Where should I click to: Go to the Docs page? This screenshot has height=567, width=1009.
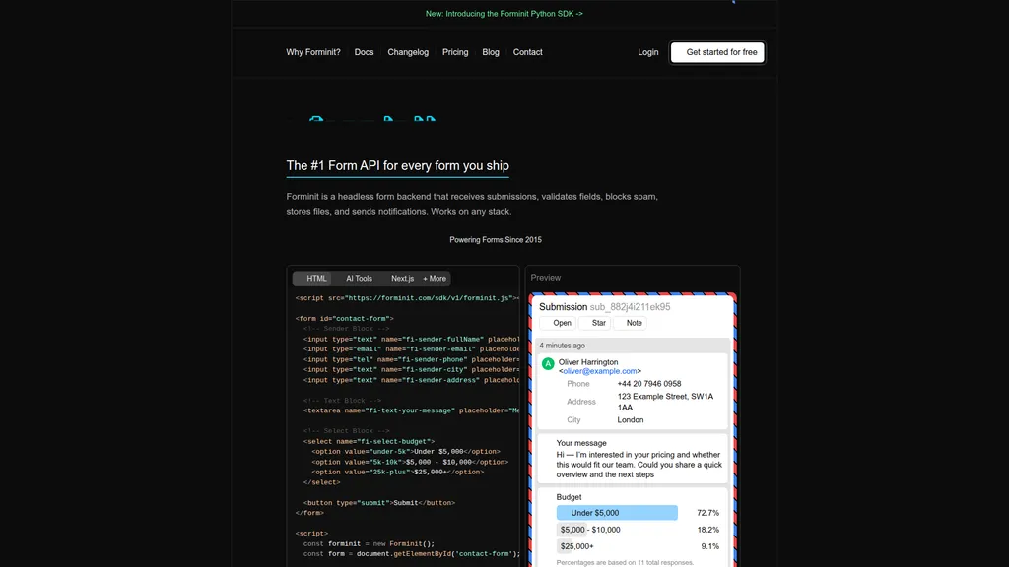364,52
